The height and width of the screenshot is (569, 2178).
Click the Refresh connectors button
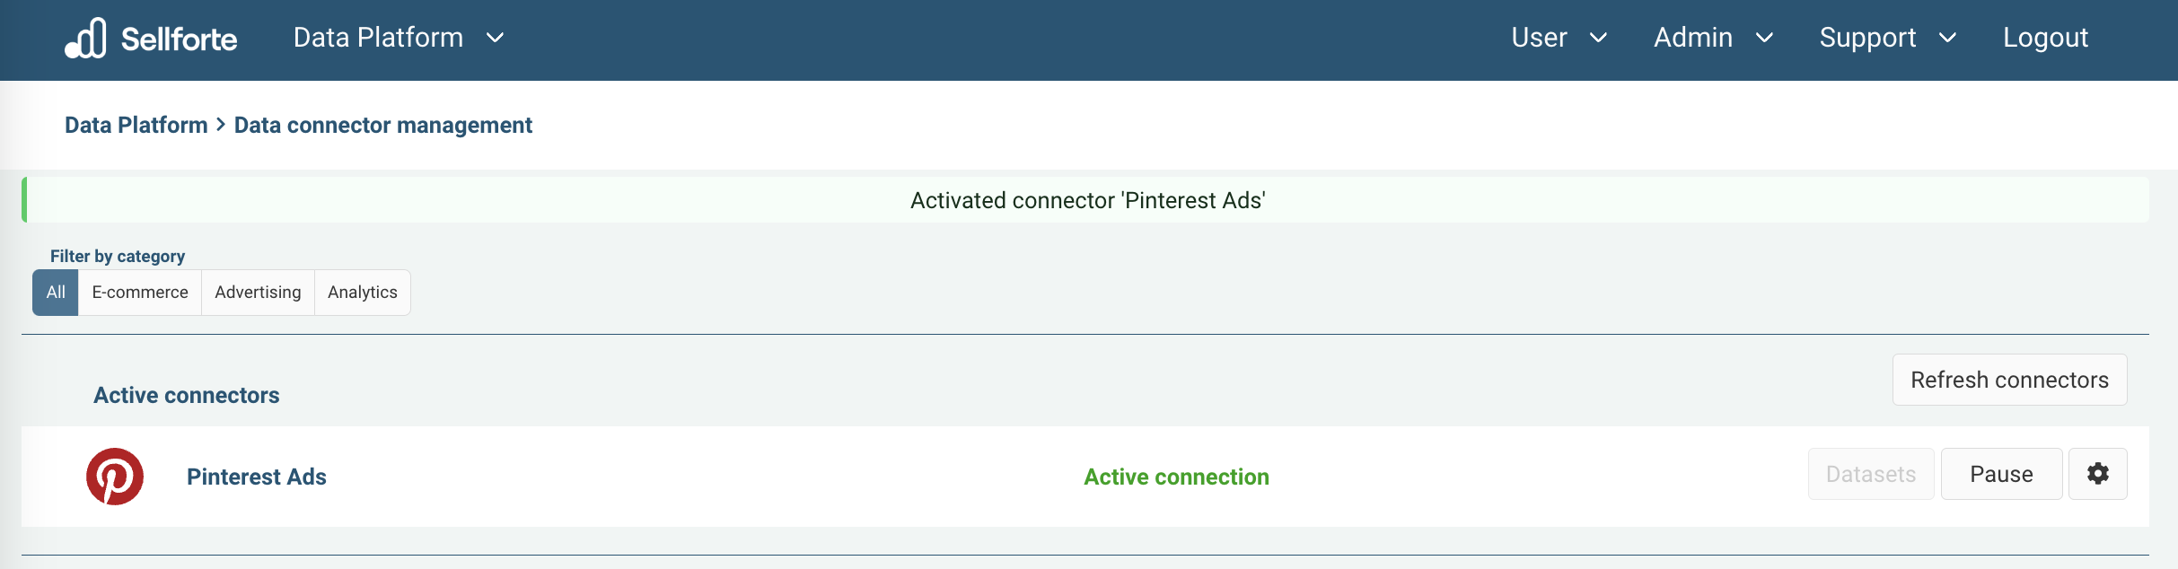[2009, 380]
